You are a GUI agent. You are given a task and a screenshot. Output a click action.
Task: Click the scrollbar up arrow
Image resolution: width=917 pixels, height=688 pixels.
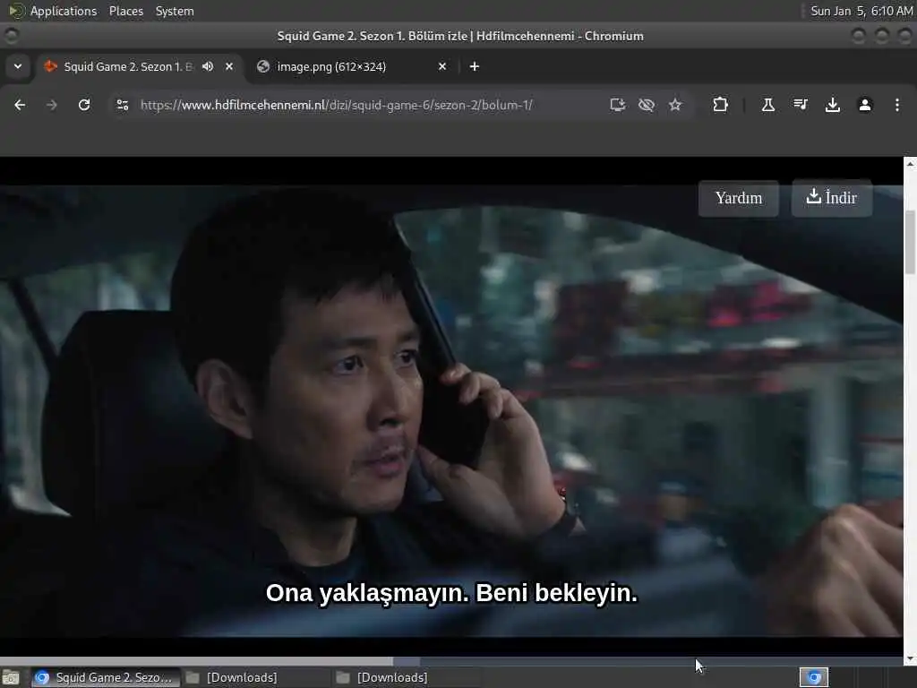pos(910,164)
